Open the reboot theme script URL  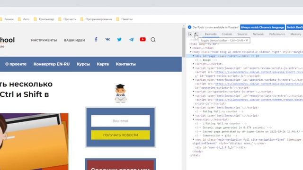coord(259,100)
